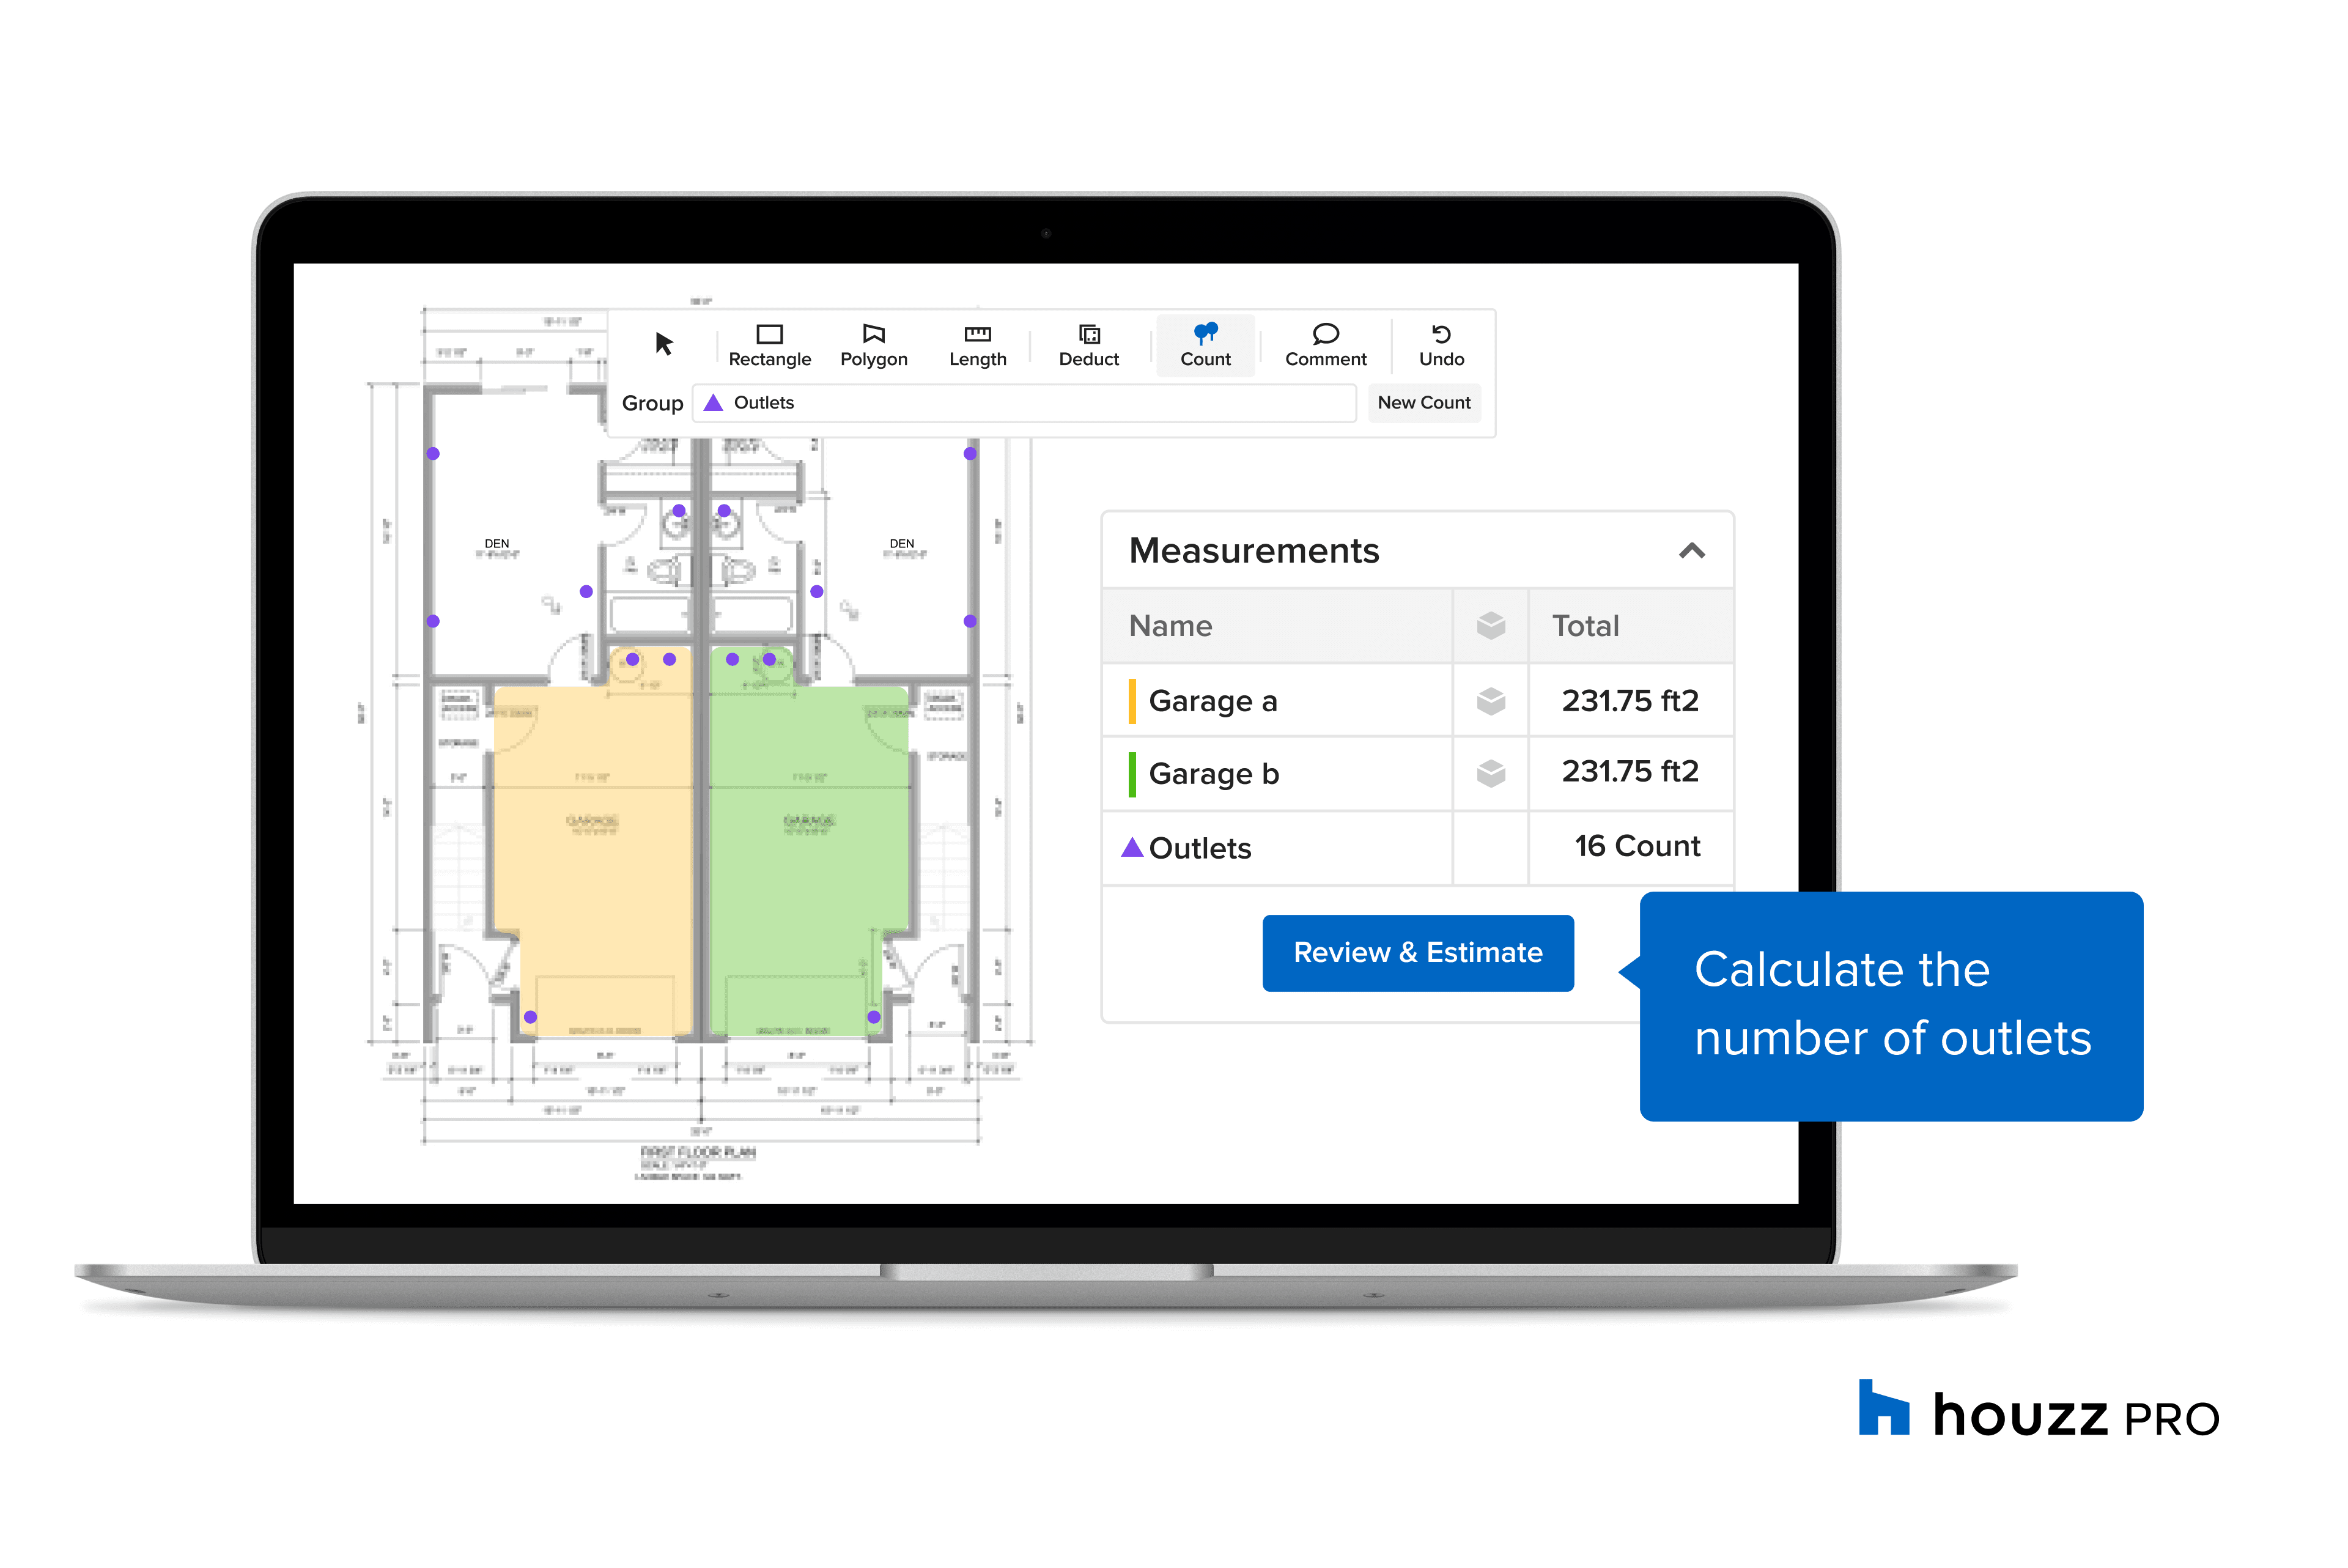2348x1568 pixels.
Task: Collapse the Measurements panel chevron
Action: tap(1691, 551)
